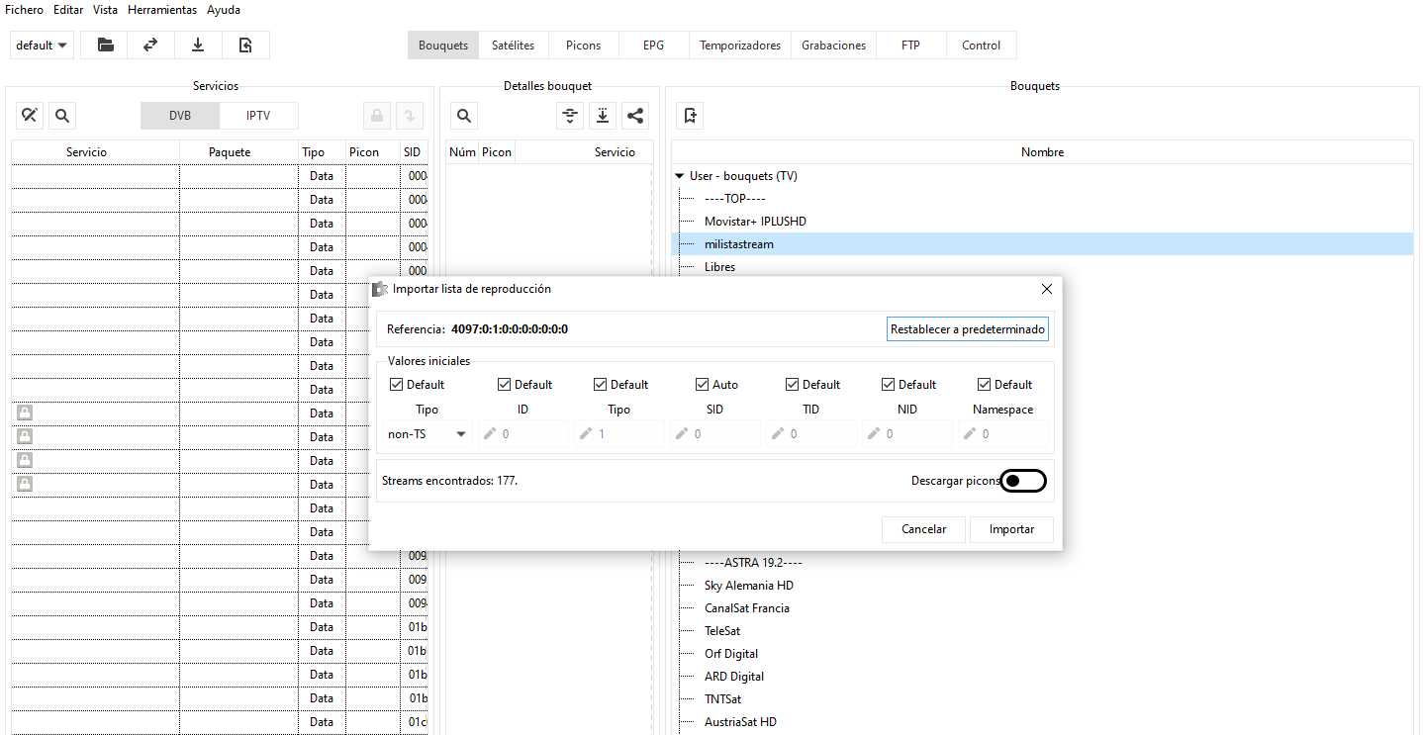
Task: Open the Herramientas menu
Action: [162, 10]
